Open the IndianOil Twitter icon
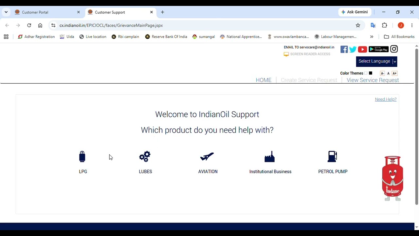Viewport: 419px width, 236px height. (x=353, y=49)
